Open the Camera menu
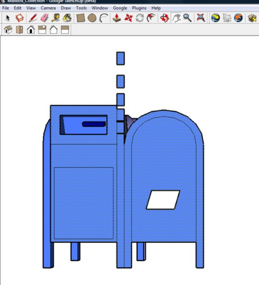The width and height of the screenshot is (259, 285). [x=48, y=8]
